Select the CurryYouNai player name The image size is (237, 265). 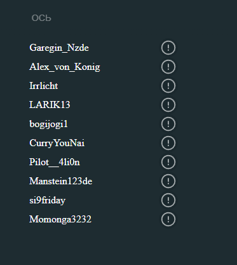point(57,143)
